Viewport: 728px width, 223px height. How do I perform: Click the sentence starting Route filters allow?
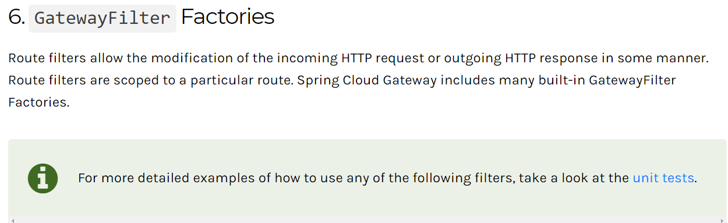358,59
